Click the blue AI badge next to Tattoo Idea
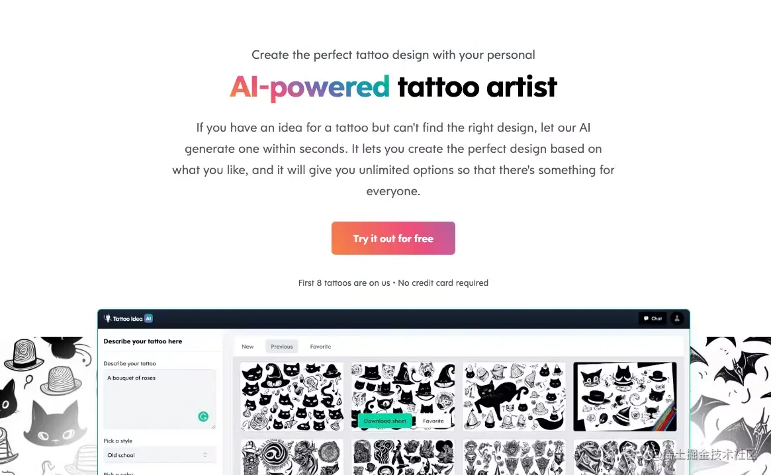 148,319
